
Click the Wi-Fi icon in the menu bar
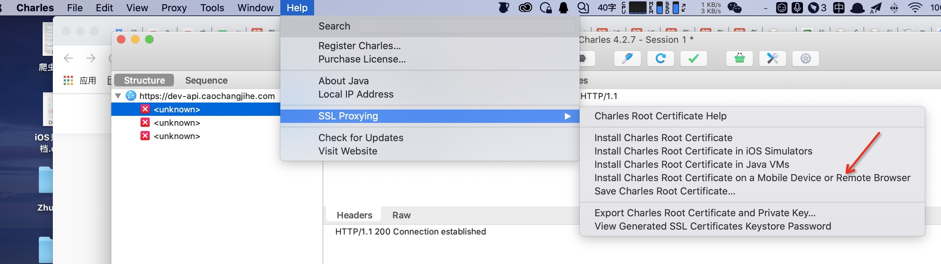(915, 8)
